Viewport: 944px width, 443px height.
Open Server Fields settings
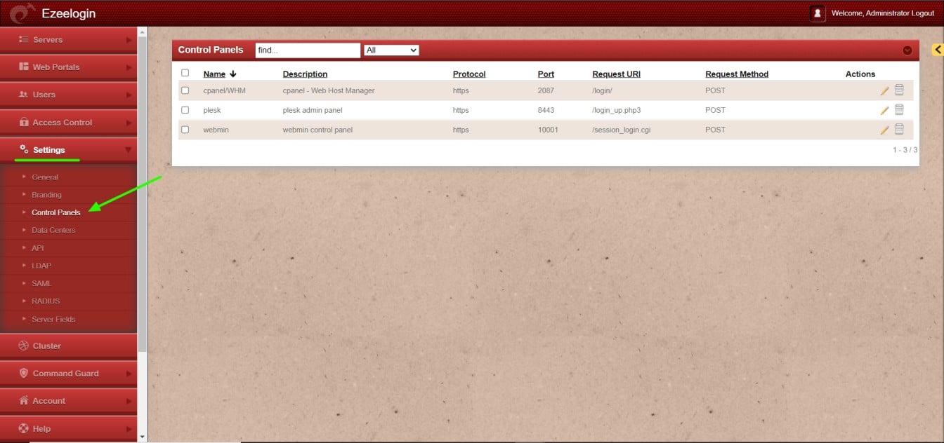pyautogui.click(x=53, y=319)
